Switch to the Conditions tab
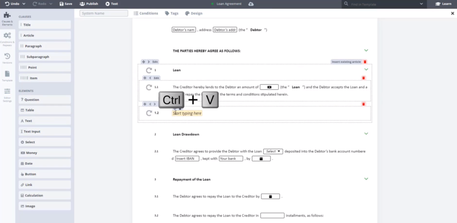The height and width of the screenshot is (223, 457). [x=146, y=13]
